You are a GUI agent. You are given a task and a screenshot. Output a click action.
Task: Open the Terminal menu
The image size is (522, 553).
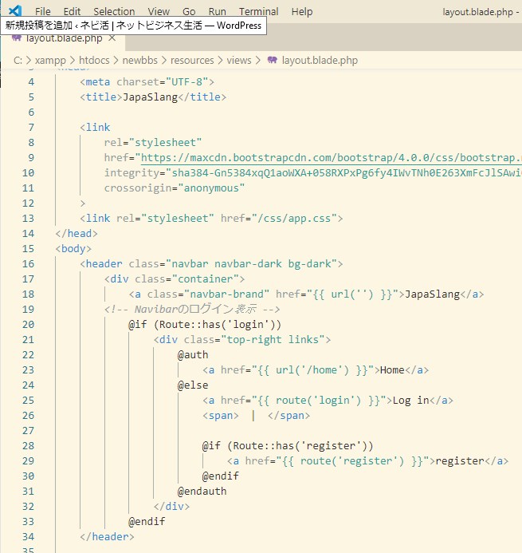259,12
